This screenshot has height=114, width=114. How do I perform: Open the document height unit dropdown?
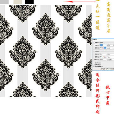click(x=111, y=57)
